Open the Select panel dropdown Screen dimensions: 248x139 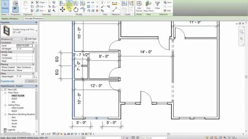coord(5,14)
